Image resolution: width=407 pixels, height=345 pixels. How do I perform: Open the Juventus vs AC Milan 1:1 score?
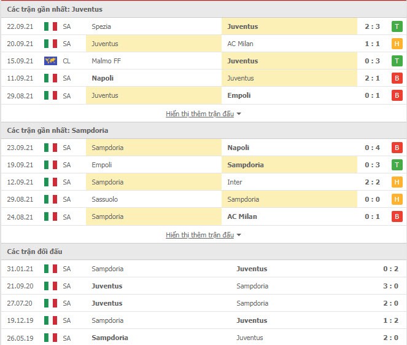[372, 44]
